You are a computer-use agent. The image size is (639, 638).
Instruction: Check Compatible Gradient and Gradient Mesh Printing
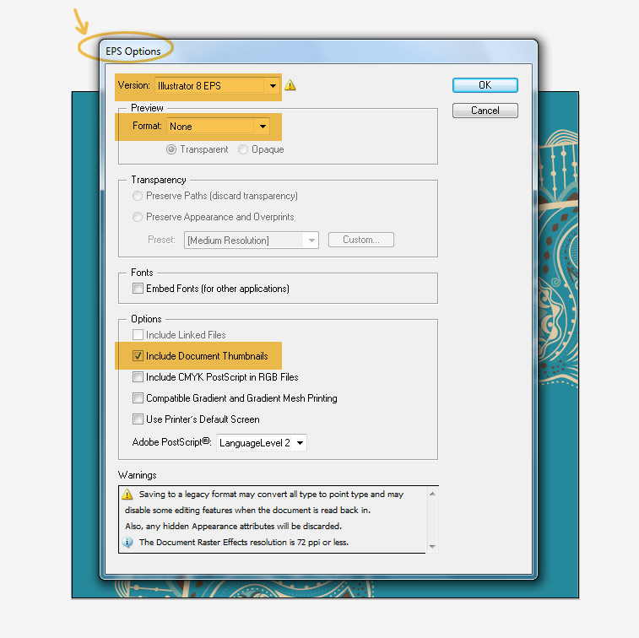click(x=138, y=398)
